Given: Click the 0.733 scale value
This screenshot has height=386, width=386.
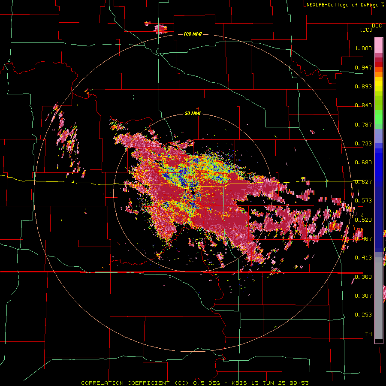Looking at the screenshot, I should 363,144.
